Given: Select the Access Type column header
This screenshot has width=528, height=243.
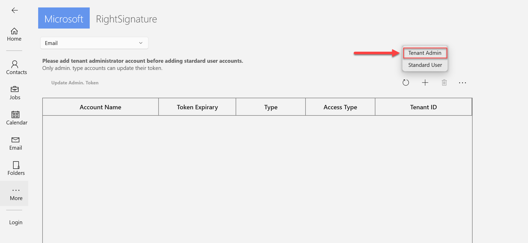Looking at the screenshot, I should 340,107.
